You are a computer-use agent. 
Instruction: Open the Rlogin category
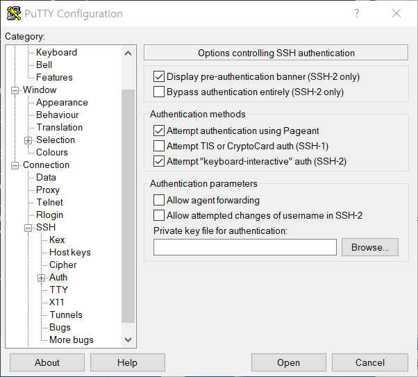point(50,215)
